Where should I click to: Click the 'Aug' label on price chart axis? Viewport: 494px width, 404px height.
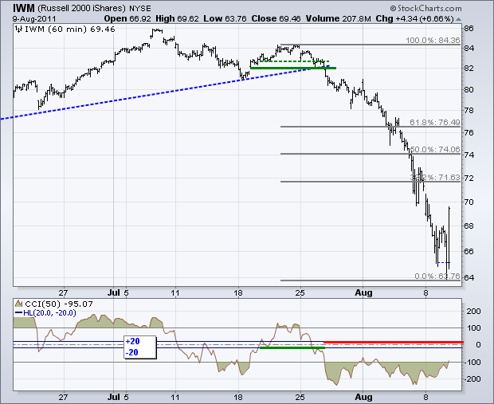point(363,292)
